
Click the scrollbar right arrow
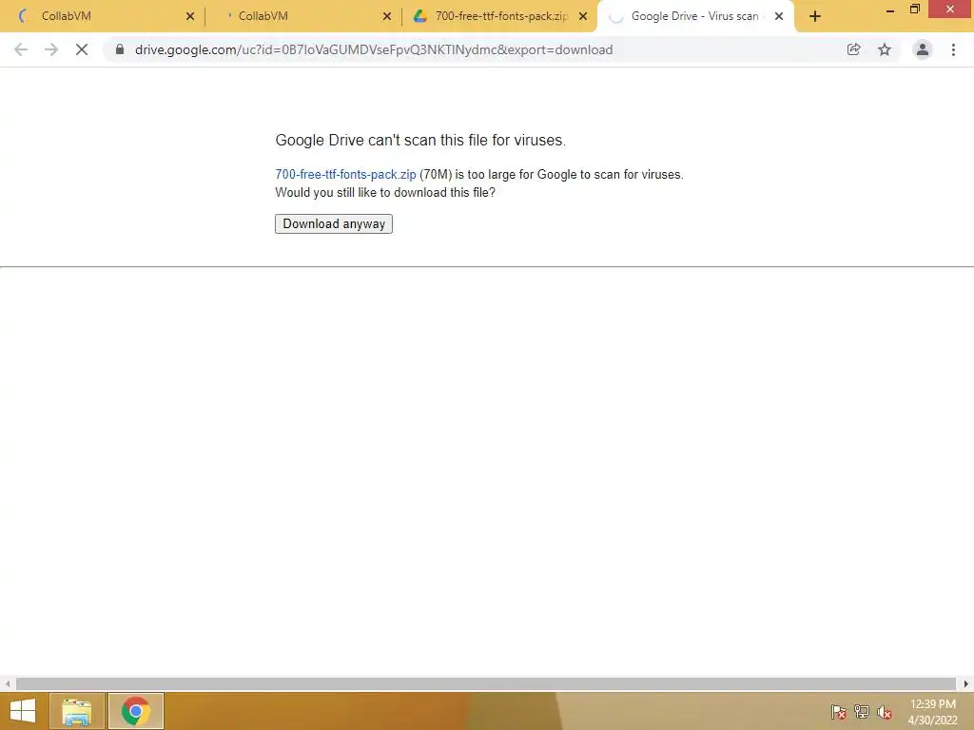click(965, 683)
